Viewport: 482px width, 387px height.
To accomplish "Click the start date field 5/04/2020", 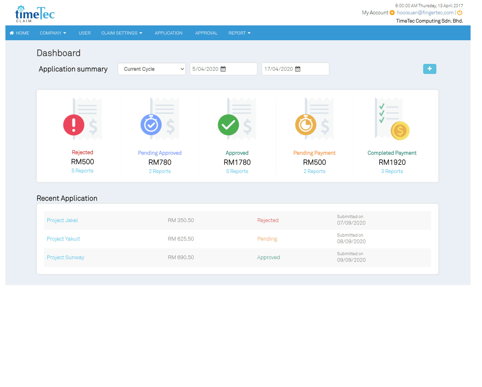I will 223,69.
